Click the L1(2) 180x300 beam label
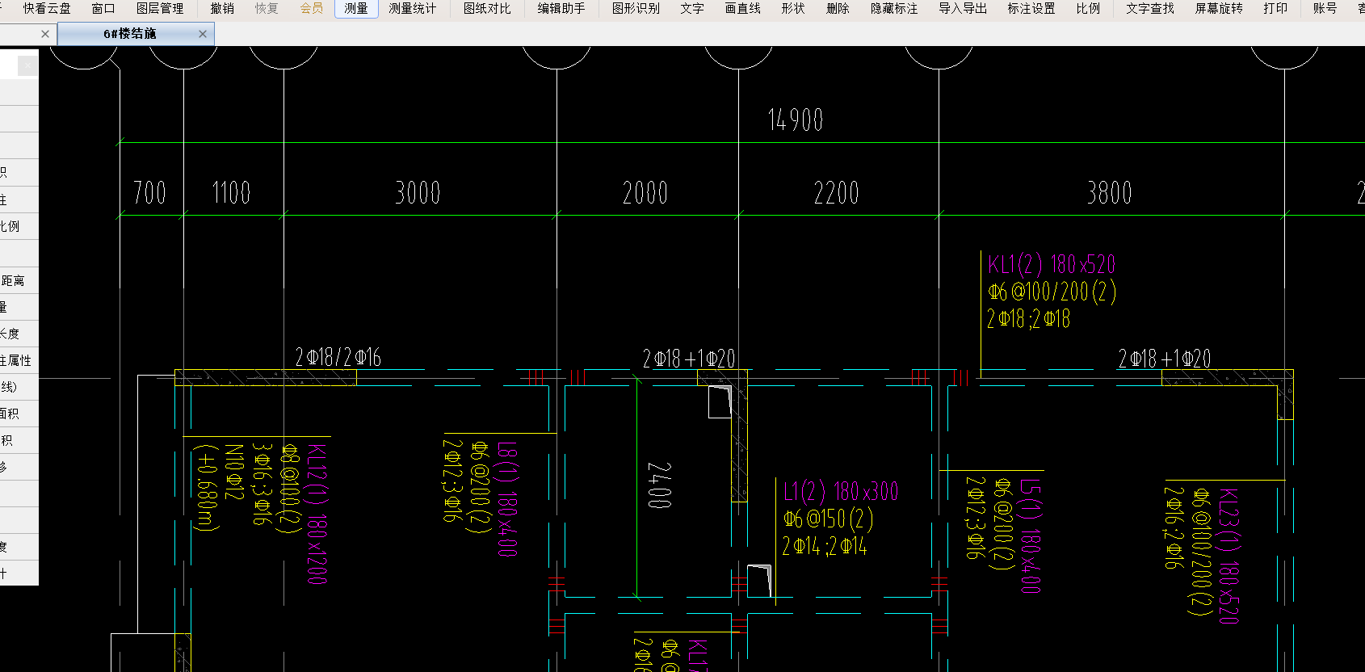This screenshot has width=1365, height=672. tap(841, 491)
